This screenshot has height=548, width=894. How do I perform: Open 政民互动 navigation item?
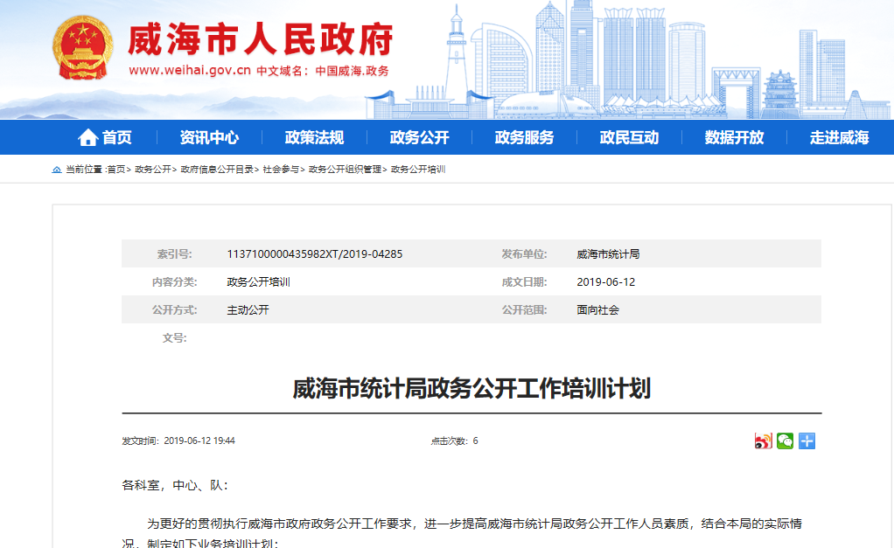629,137
